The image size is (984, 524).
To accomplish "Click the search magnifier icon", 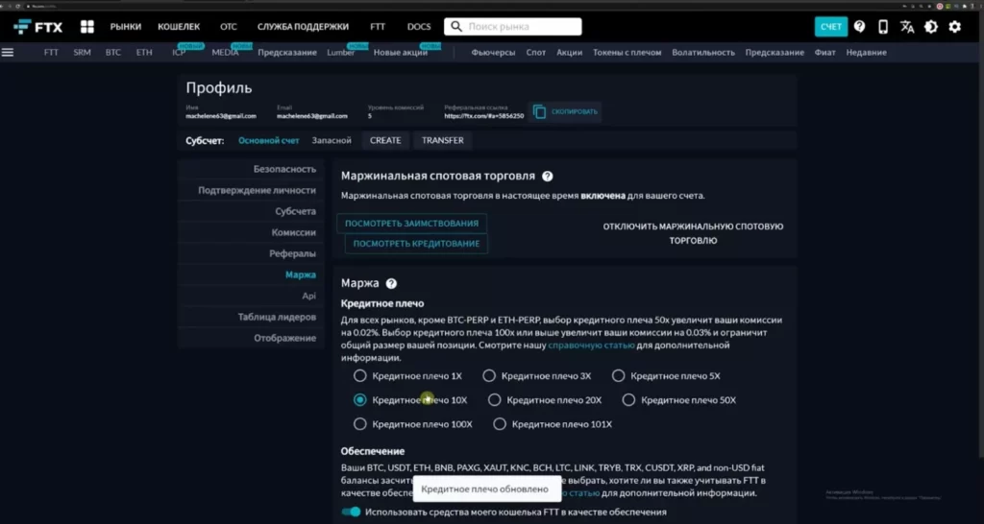I will [456, 27].
